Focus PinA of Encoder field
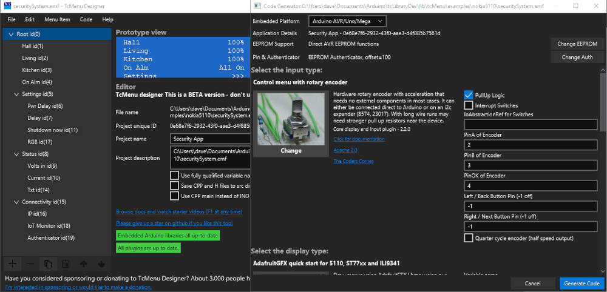607x292 pixels. [531, 145]
